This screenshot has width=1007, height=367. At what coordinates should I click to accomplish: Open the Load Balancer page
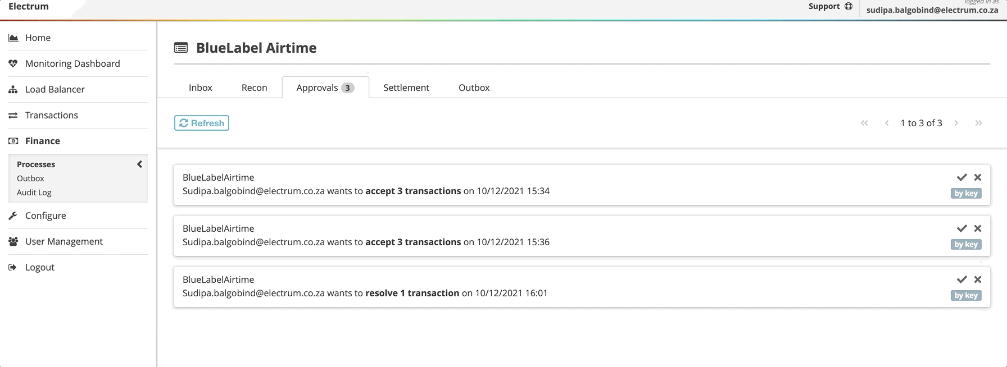pyautogui.click(x=55, y=89)
